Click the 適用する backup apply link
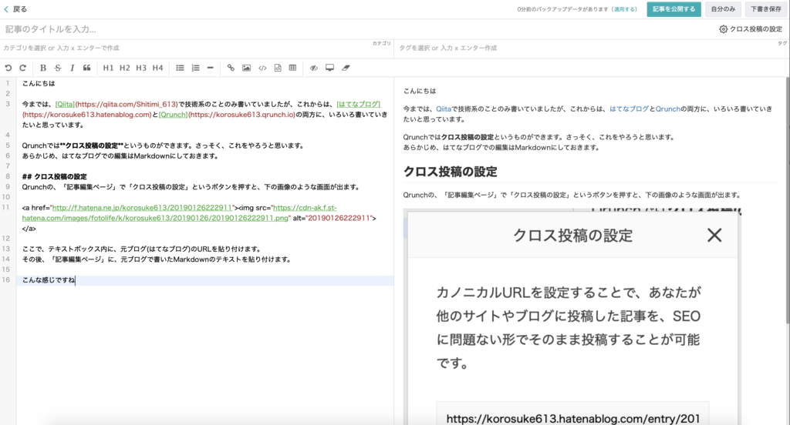 (624, 9)
